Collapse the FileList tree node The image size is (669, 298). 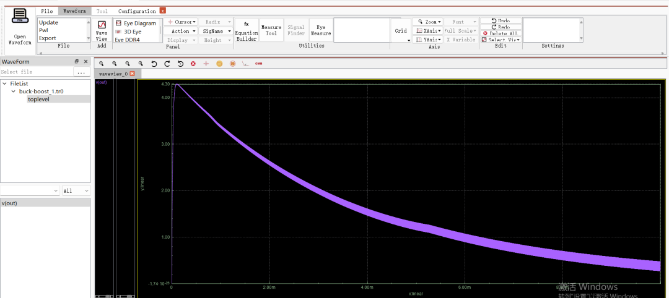(5, 84)
